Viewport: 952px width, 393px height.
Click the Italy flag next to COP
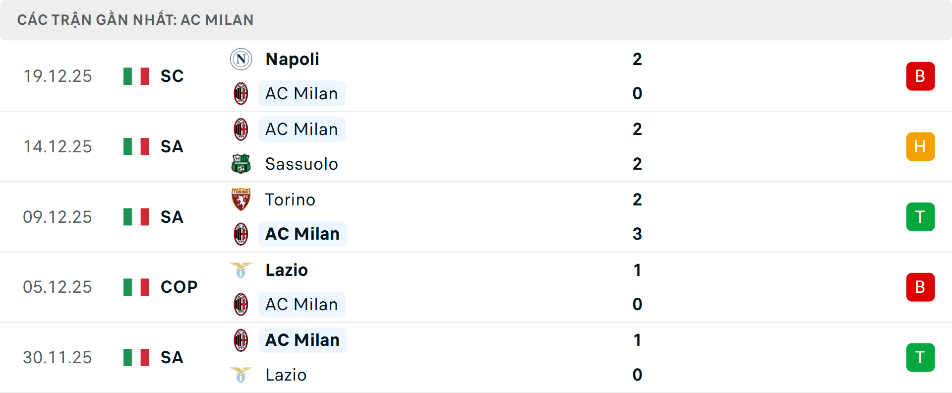pos(136,287)
